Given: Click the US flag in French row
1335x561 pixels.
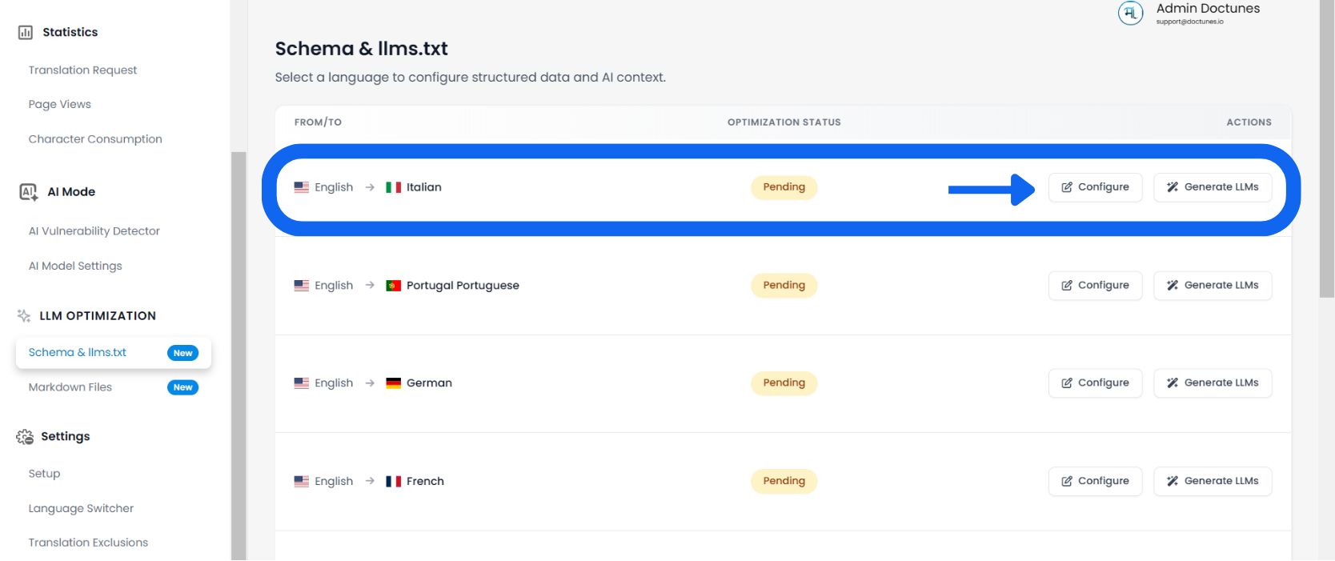Looking at the screenshot, I should [301, 482].
